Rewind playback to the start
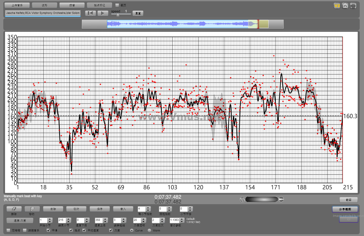This screenshot has width=364, height=236. pos(90,13)
